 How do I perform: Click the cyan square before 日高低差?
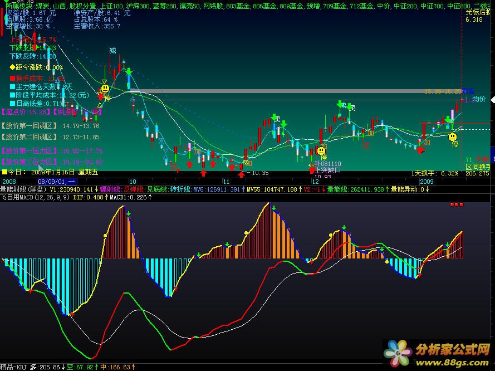coord(13,103)
